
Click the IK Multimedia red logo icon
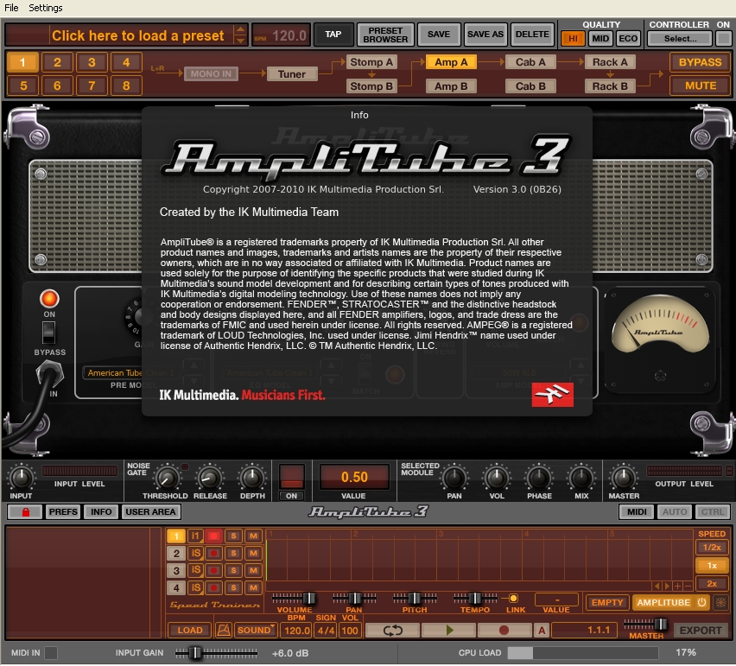(x=552, y=395)
